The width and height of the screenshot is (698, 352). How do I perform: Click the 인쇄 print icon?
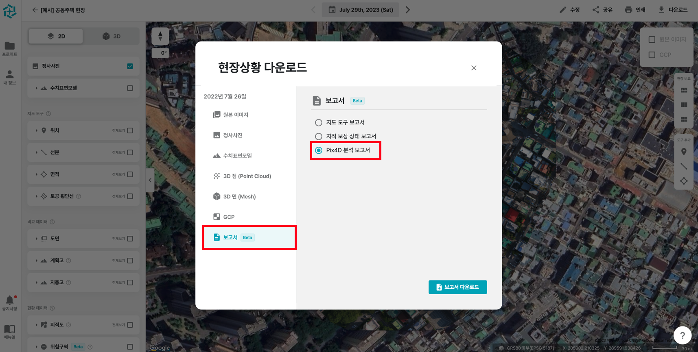click(628, 10)
